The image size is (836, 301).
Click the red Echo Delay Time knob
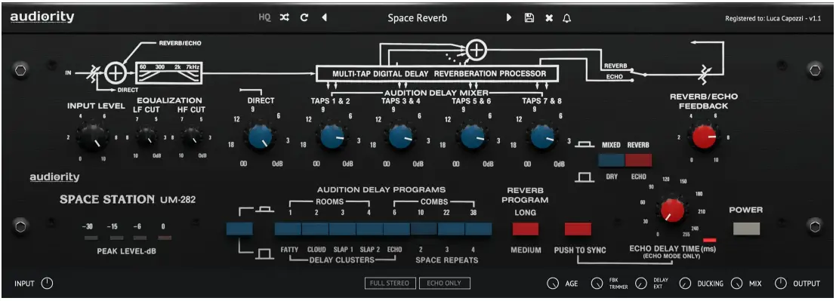pyautogui.click(x=671, y=210)
